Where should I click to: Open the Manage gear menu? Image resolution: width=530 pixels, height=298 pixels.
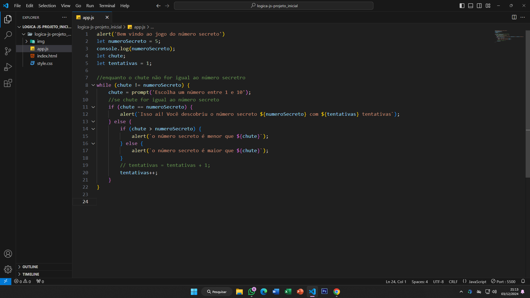pyautogui.click(x=8, y=269)
